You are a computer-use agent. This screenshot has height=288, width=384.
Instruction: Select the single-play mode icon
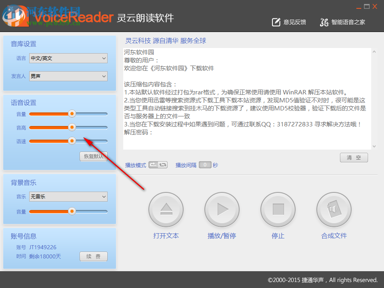point(152,165)
